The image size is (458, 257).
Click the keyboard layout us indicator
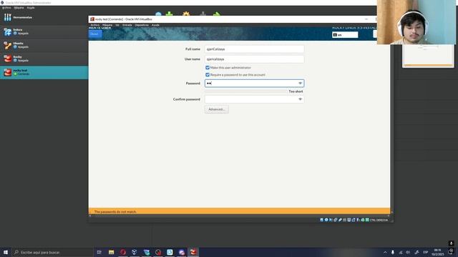345,35
